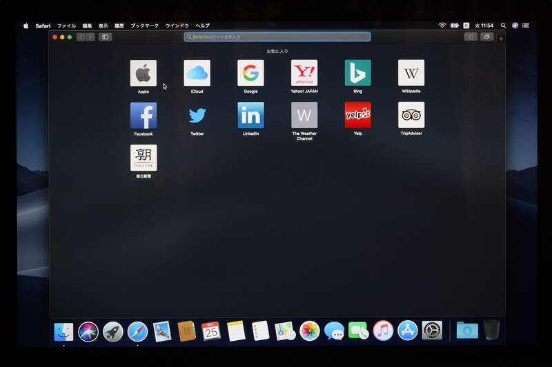Open The Weather Channel favorite

click(x=304, y=115)
